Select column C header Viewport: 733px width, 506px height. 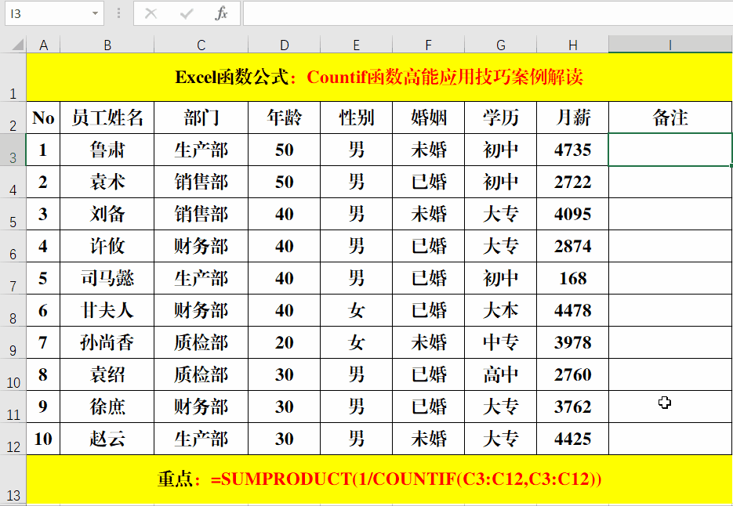pyautogui.click(x=201, y=45)
